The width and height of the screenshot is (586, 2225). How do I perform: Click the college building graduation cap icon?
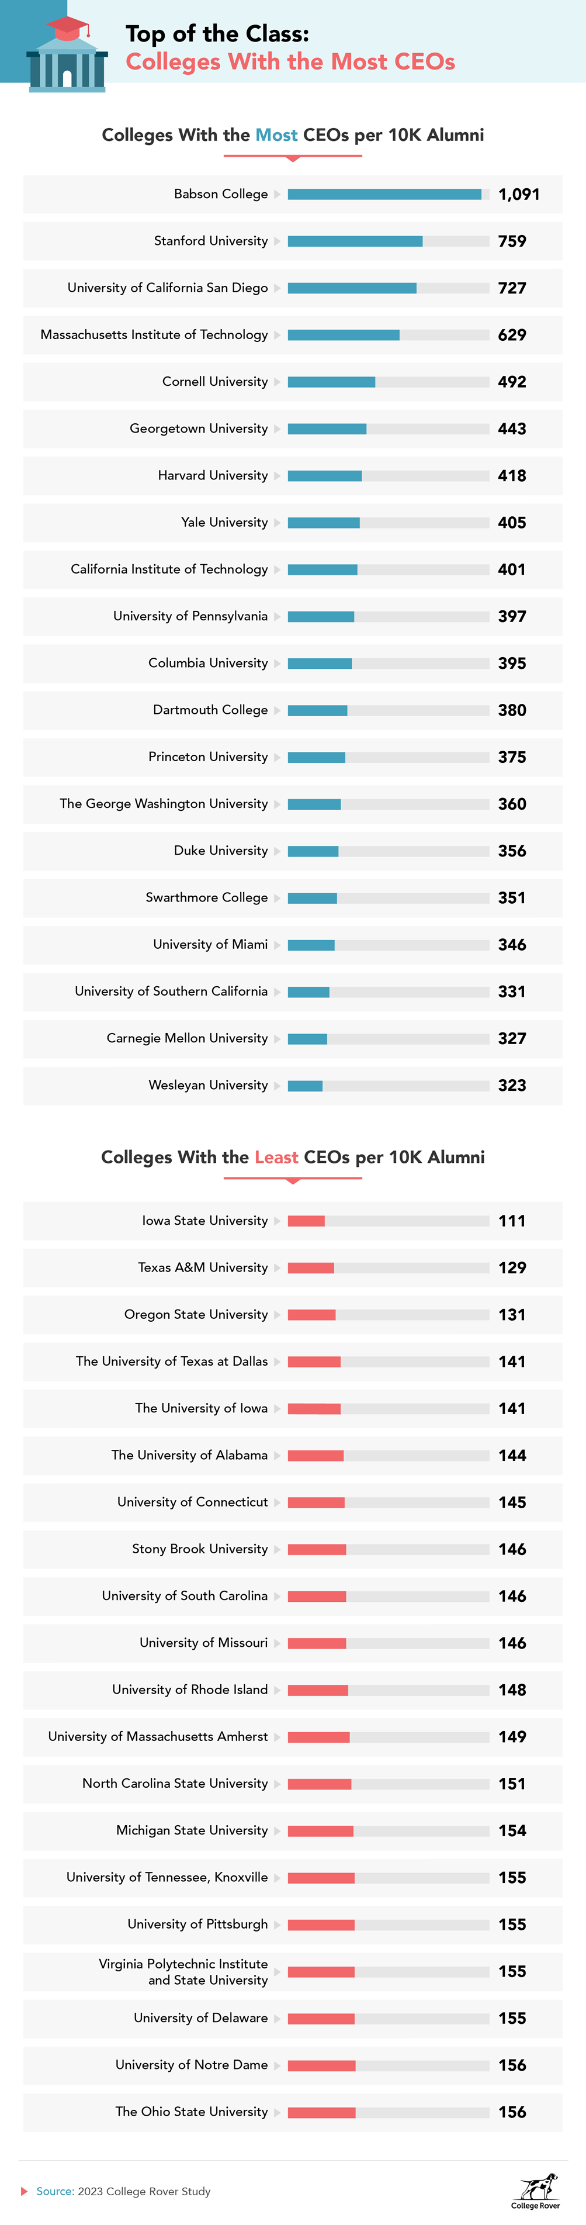coord(67,54)
